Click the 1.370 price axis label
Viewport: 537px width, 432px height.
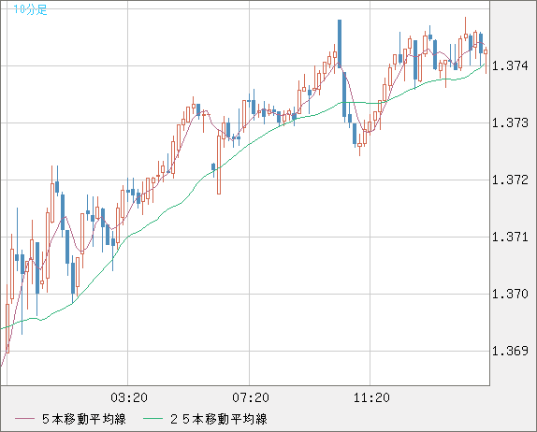click(510, 294)
